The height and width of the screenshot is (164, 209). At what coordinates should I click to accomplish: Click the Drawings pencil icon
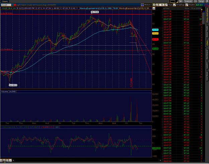coord(175,5)
